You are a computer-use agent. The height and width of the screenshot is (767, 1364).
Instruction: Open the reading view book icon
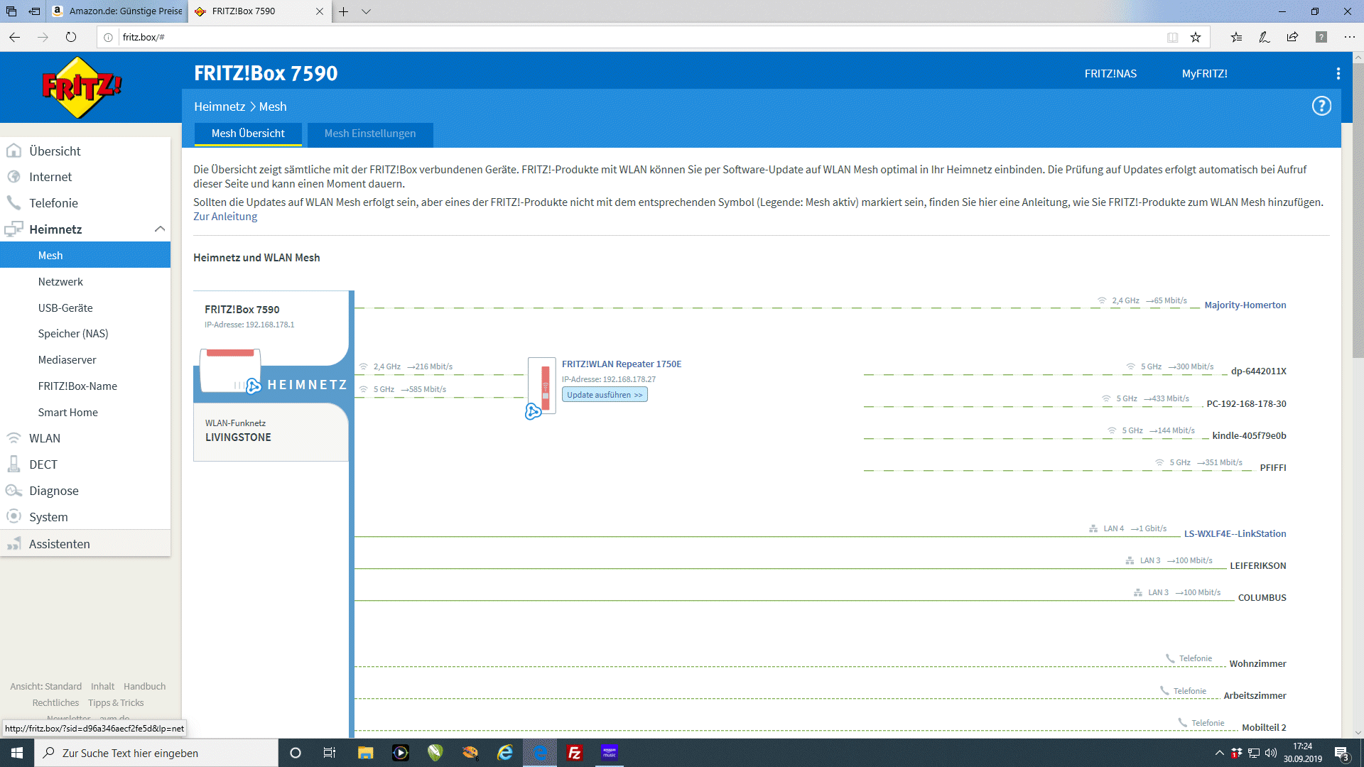tap(1172, 37)
